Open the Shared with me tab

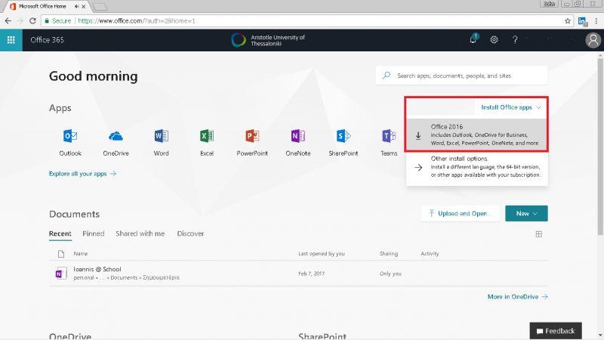(140, 233)
